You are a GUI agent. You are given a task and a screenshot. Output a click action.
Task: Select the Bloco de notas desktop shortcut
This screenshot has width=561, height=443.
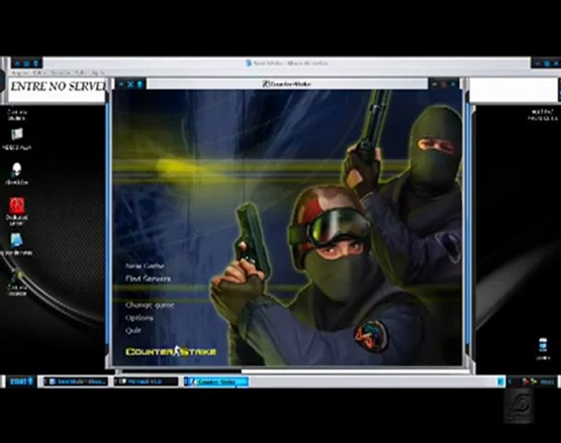[17, 244]
